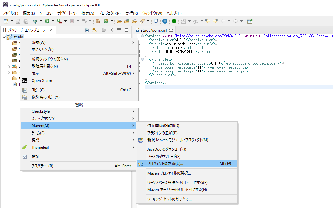Click the Run External Tools toolbox icon
Image resolution: width=333 pixels, height=208 pixels.
coord(60,21)
